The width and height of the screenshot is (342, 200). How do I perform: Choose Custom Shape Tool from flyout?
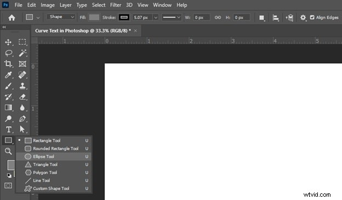click(54, 188)
